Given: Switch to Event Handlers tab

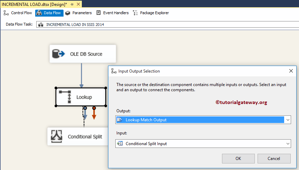Looking at the screenshot, I should (113, 13).
